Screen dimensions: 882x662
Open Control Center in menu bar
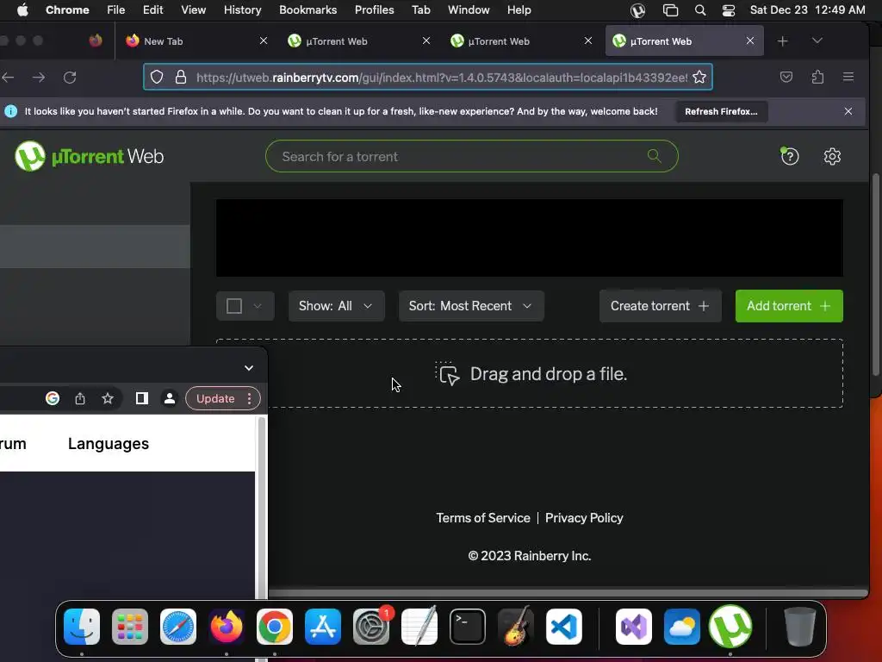click(729, 10)
